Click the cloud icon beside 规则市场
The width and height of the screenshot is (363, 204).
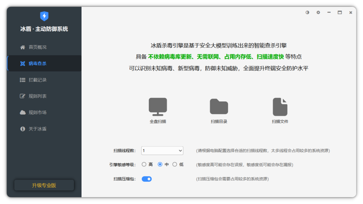[23, 112]
